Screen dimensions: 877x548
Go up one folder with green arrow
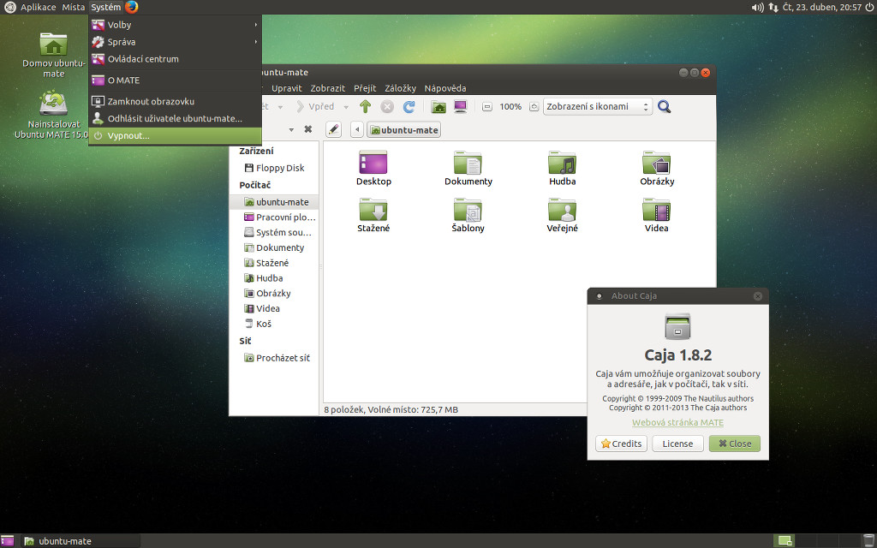(x=365, y=106)
